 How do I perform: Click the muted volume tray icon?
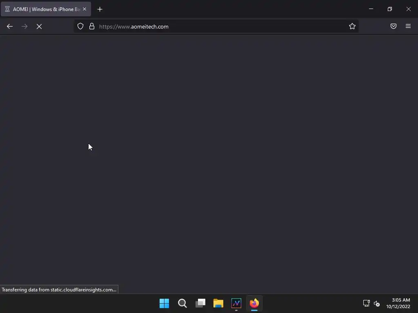[377, 303]
